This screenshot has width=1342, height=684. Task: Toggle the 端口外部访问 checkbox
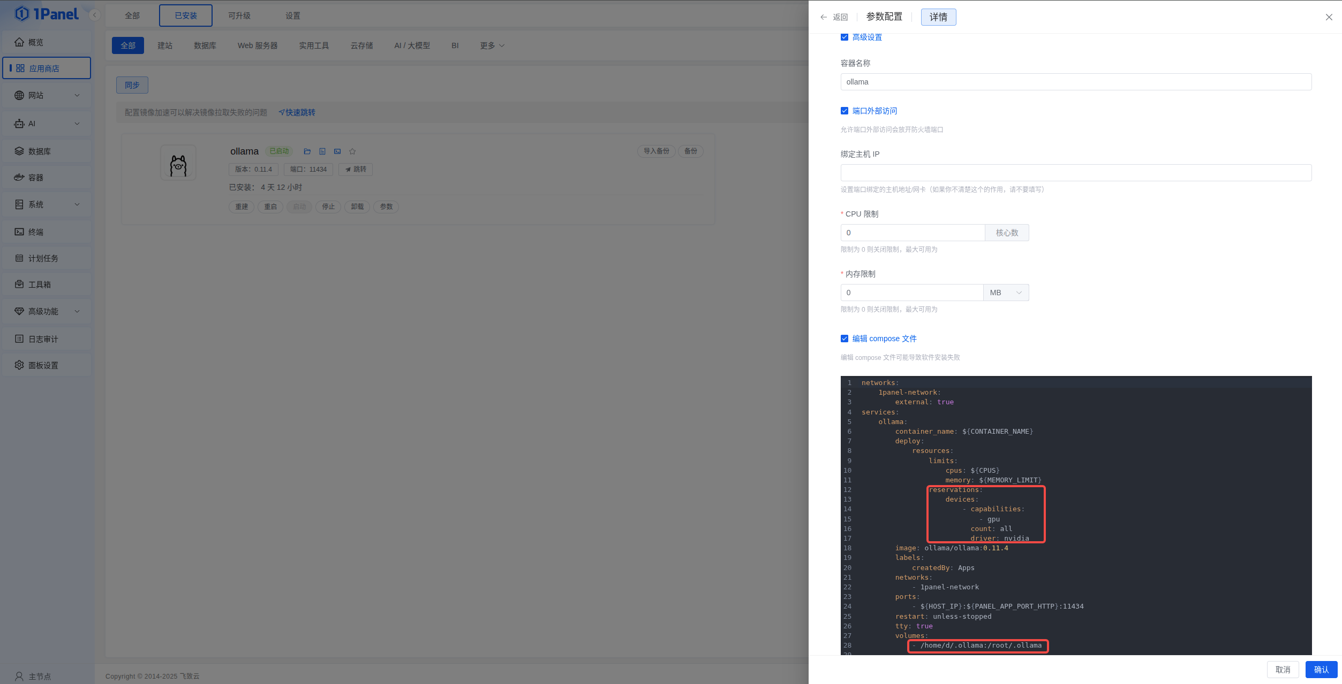tap(845, 111)
